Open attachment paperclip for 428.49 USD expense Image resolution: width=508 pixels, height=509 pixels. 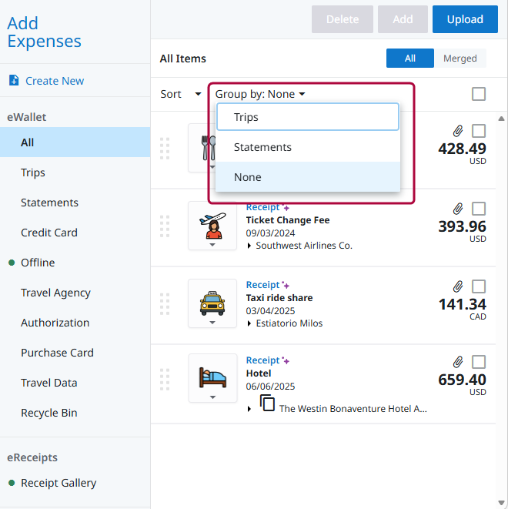pyautogui.click(x=458, y=131)
